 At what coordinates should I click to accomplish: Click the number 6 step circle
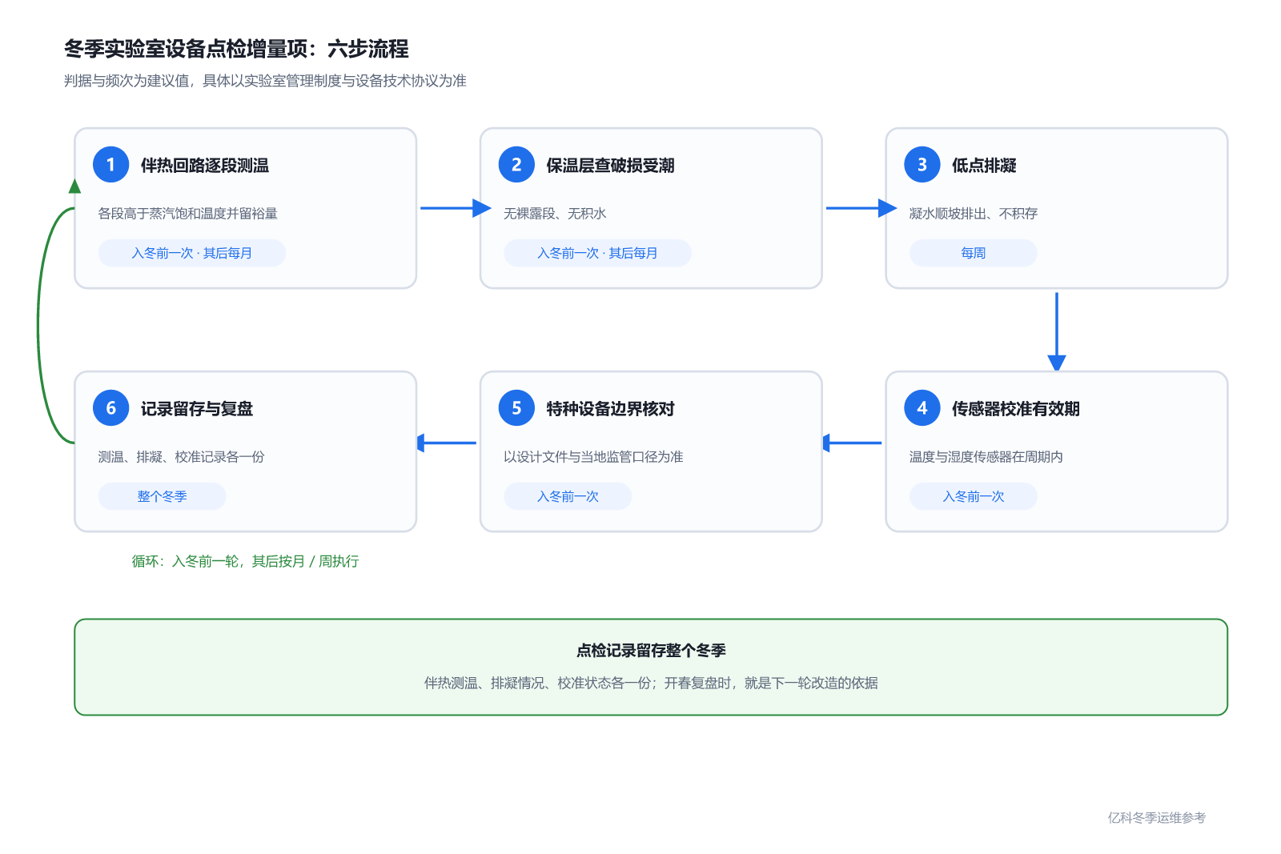(x=110, y=408)
